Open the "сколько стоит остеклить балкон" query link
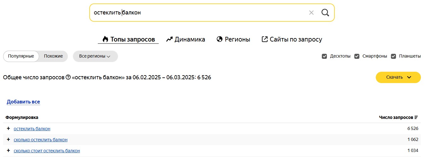This screenshot has width=431, height=157. pyautogui.click(x=47, y=151)
